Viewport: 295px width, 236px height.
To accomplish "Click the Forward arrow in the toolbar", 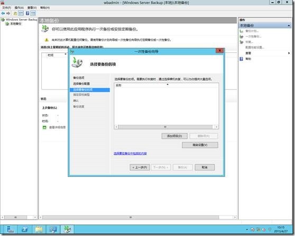I will [x=8, y=13].
